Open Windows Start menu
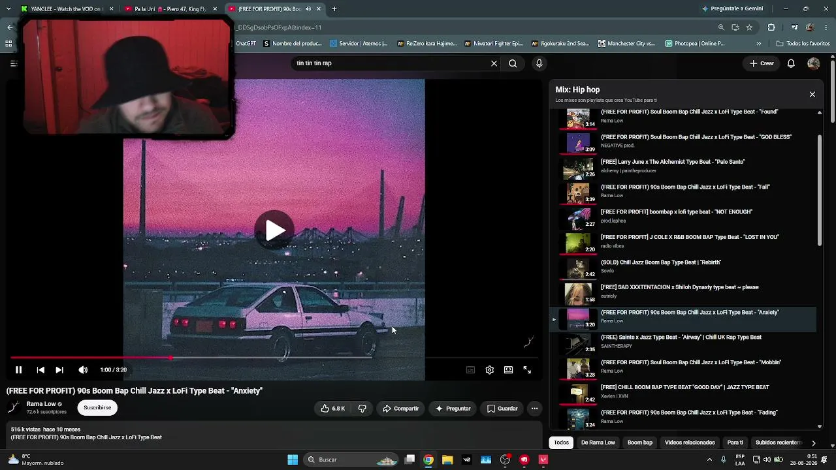Screen dimensions: 836x470 click(293, 460)
